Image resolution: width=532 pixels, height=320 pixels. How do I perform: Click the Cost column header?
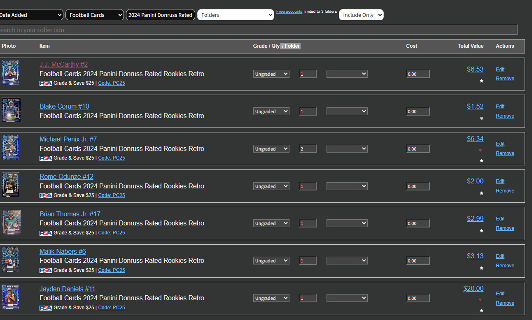(411, 46)
